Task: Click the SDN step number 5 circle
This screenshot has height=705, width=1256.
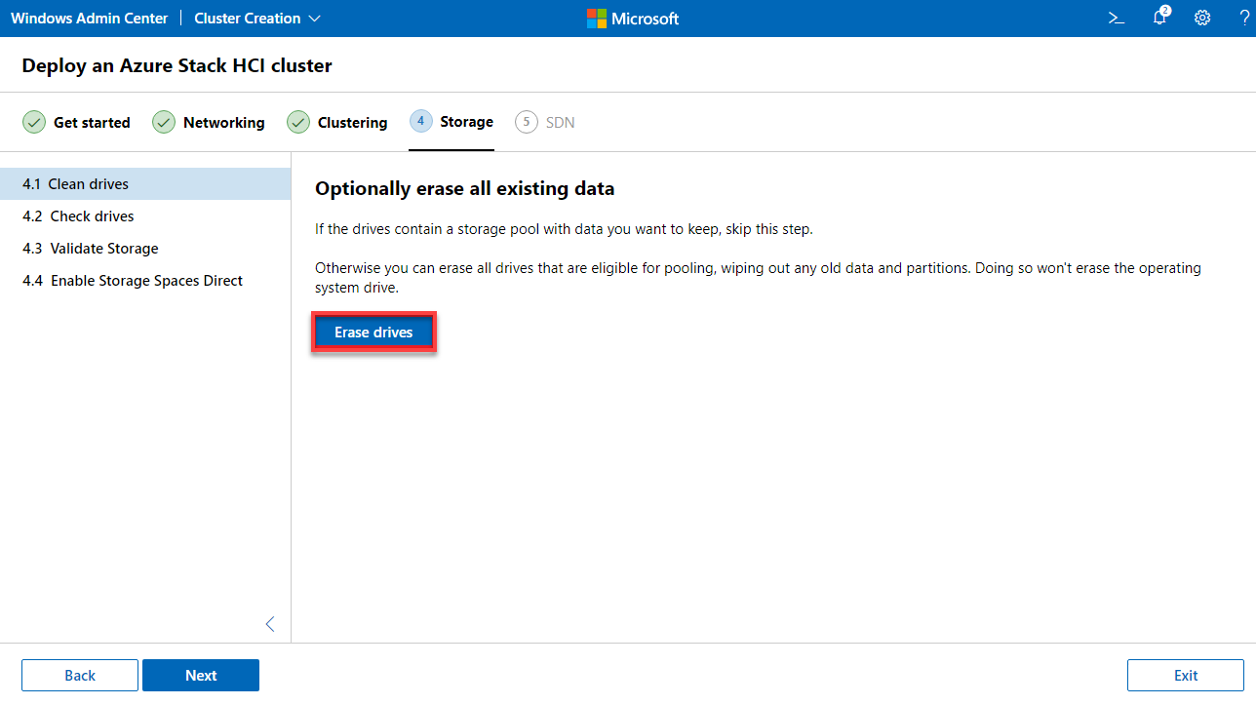Action: pyautogui.click(x=527, y=122)
